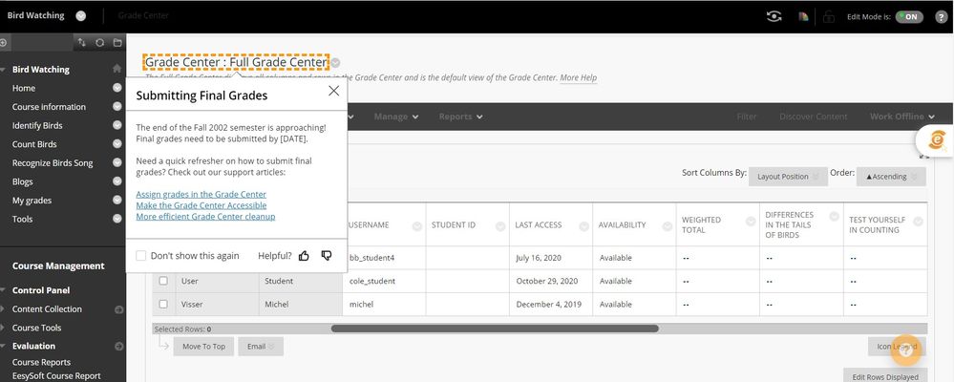Click the padlock icon in top bar
This screenshot has width=954, height=382.
[829, 16]
